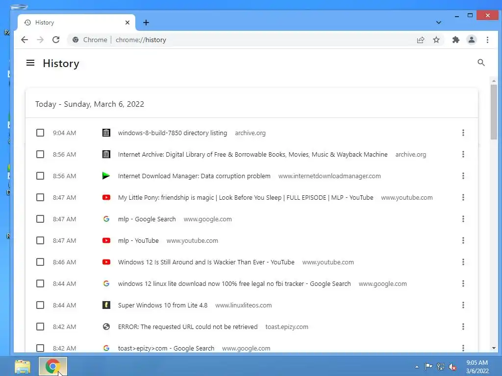Tick the Super Windows 10 from Lite checkbox
This screenshot has width=502, height=376.
pos(40,305)
